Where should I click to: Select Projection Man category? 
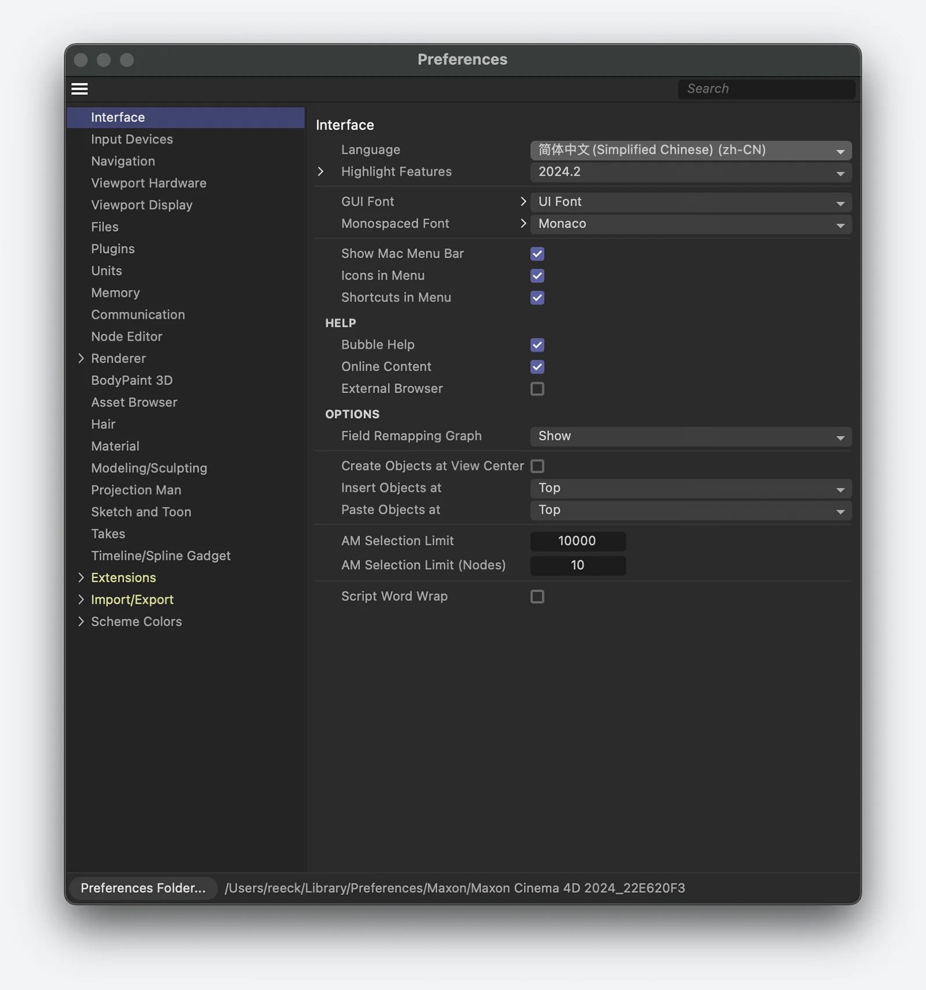[x=136, y=490]
